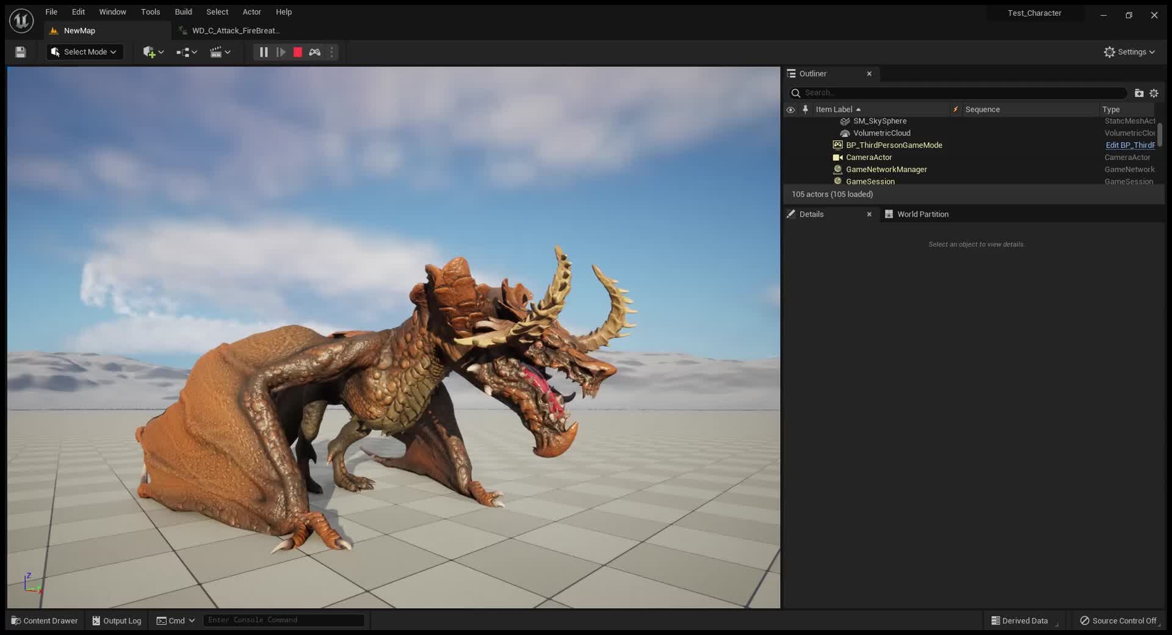This screenshot has width=1172, height=635.
Task: Open the Select Mode dropdown
Action: [84, 52]
